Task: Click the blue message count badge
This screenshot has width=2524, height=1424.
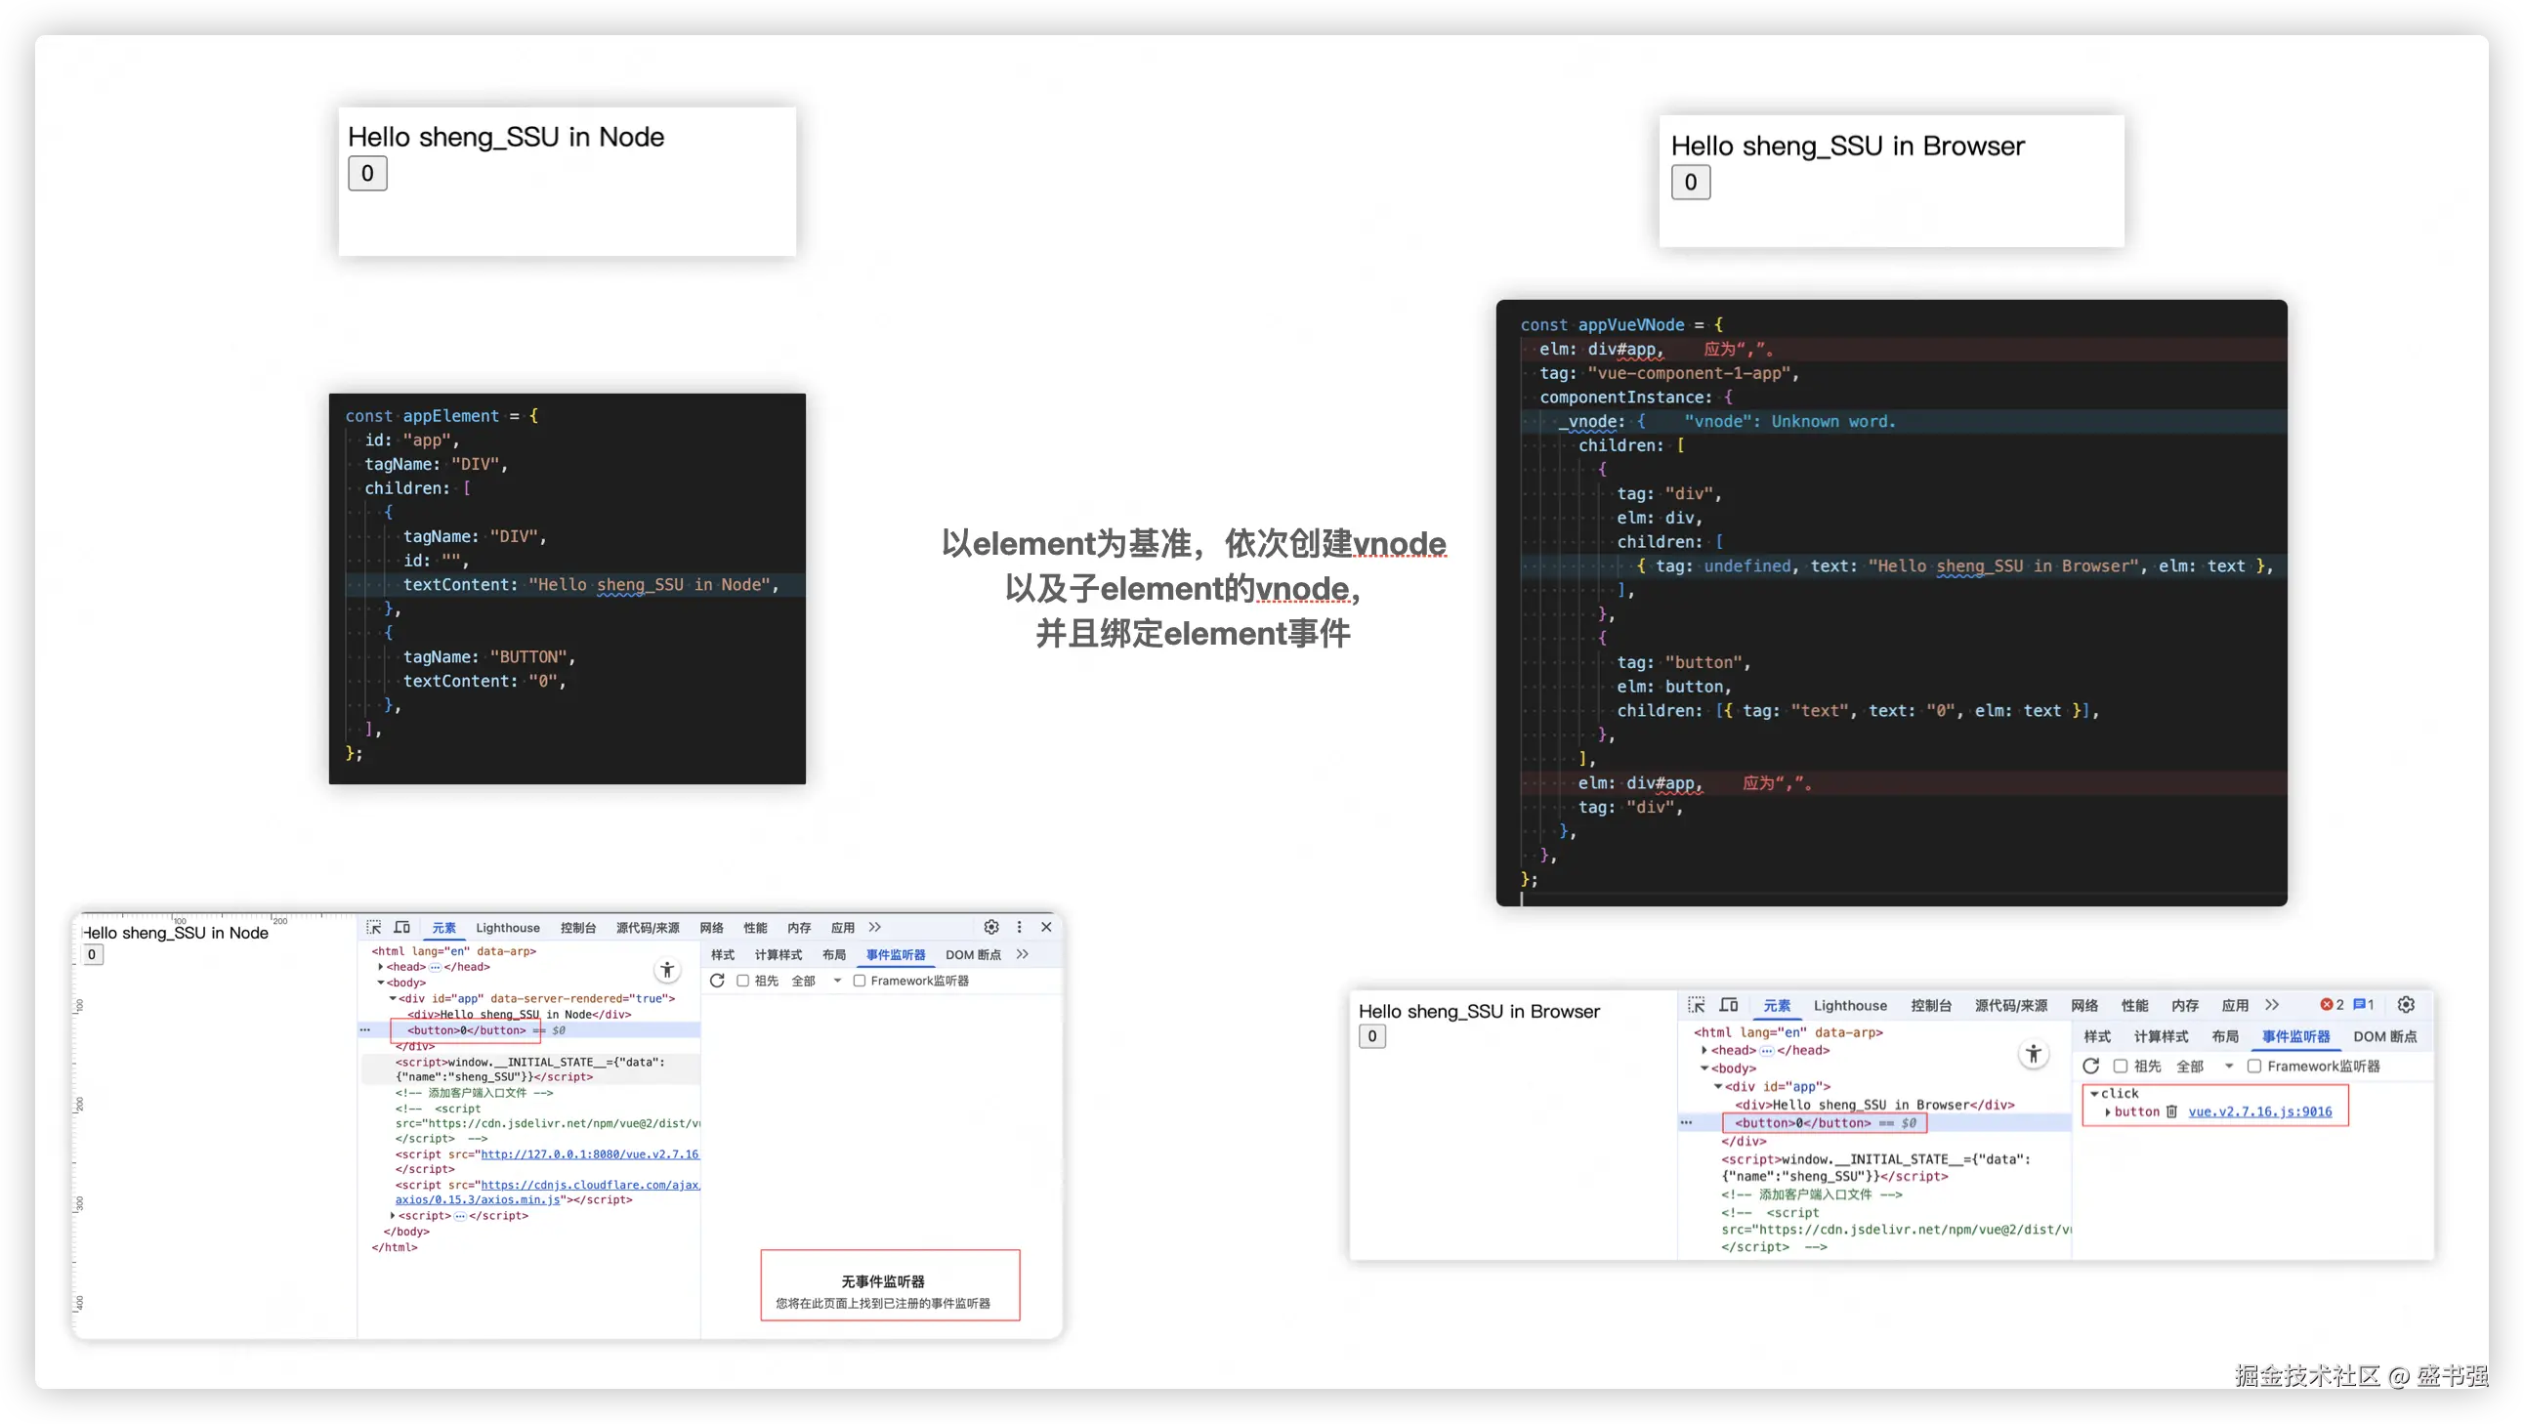Action: coord(2363,1005)
